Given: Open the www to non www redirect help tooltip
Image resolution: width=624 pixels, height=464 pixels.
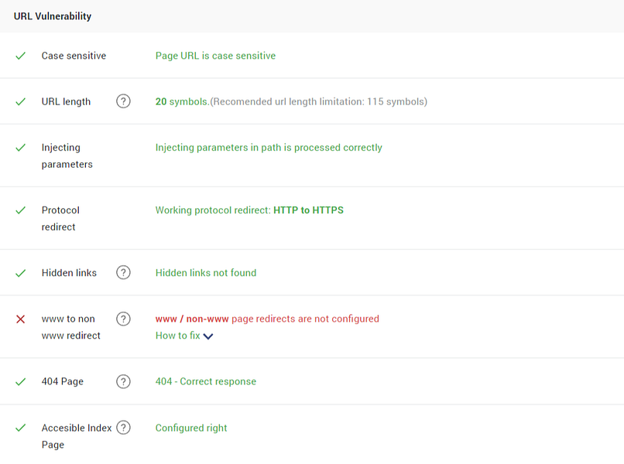Looking at the screenshot, I should point(123,318).
